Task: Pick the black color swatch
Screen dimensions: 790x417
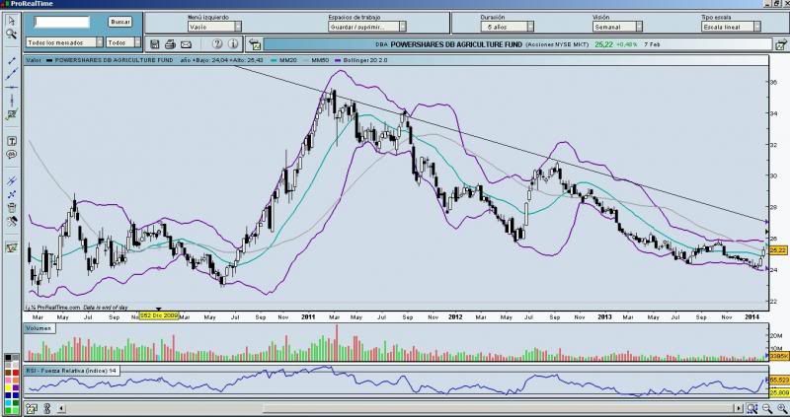Action: click(8, 357)
